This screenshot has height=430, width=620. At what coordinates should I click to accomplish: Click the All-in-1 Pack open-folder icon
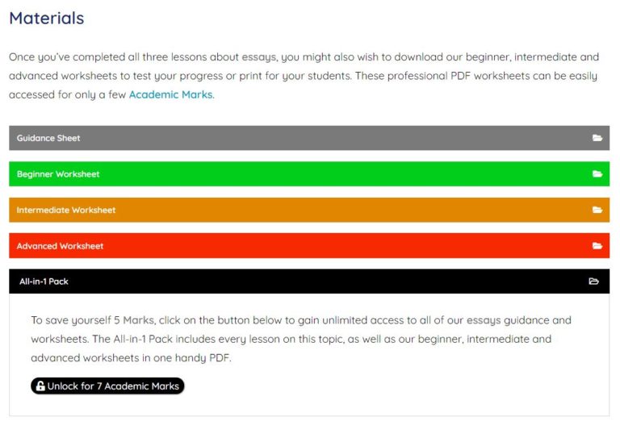[x=593, y=282]
